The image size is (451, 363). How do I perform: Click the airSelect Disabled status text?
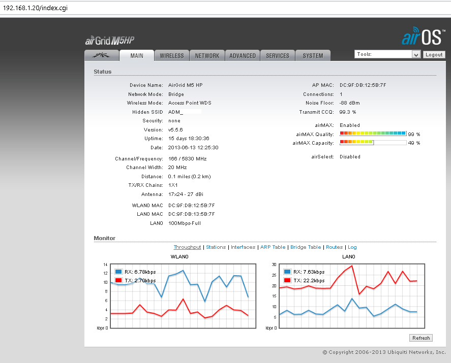click(350, 157)
